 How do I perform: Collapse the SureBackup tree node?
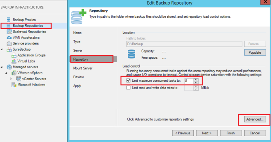pos(2,50)
